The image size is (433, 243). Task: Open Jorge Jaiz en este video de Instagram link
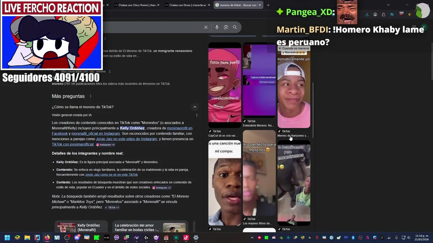[x=127, y=139]
